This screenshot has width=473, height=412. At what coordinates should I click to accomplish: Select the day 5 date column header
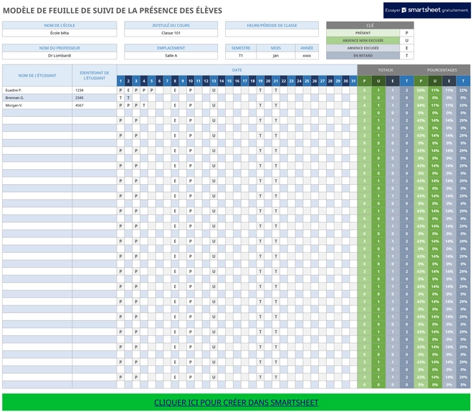(152, 81)
